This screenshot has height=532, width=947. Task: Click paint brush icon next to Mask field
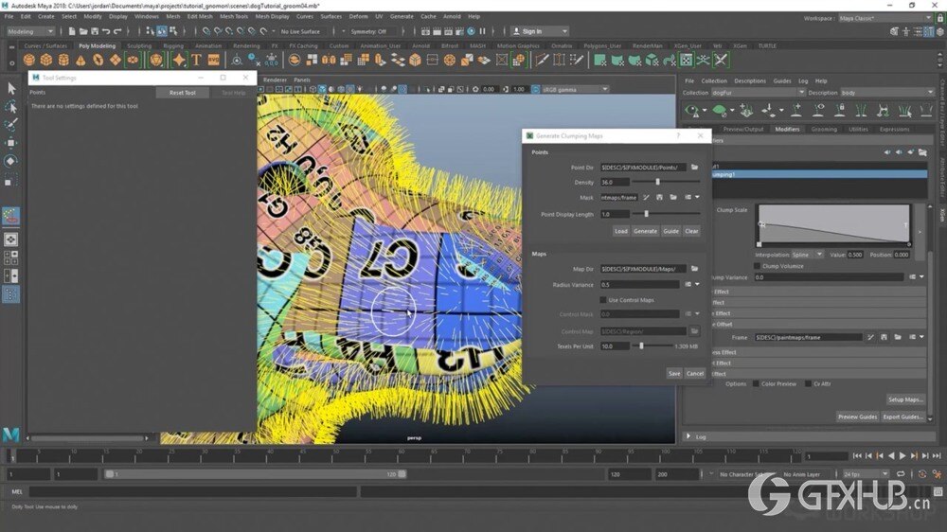point(646,198)
